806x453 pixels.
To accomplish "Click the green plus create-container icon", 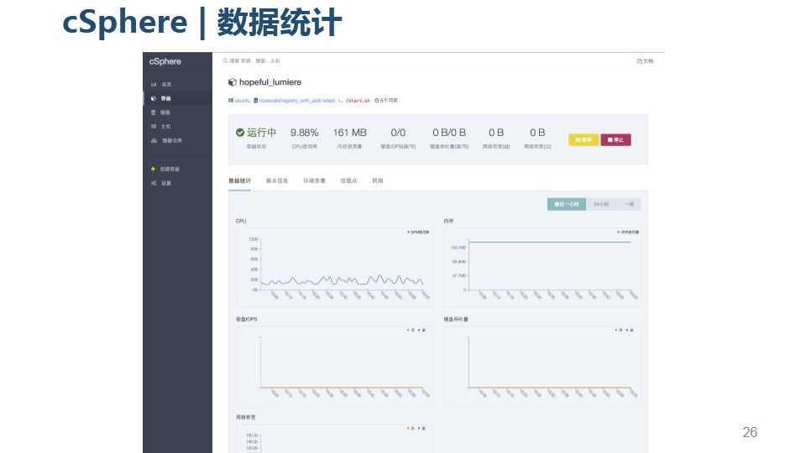I will click(153, 169).
